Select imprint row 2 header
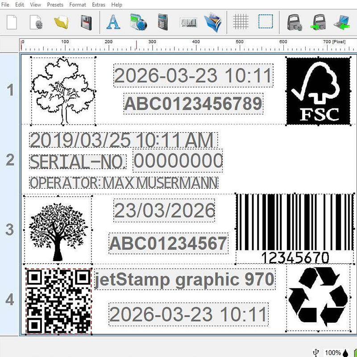This screenshot has width=357, height=357. (x=10, y=160)
